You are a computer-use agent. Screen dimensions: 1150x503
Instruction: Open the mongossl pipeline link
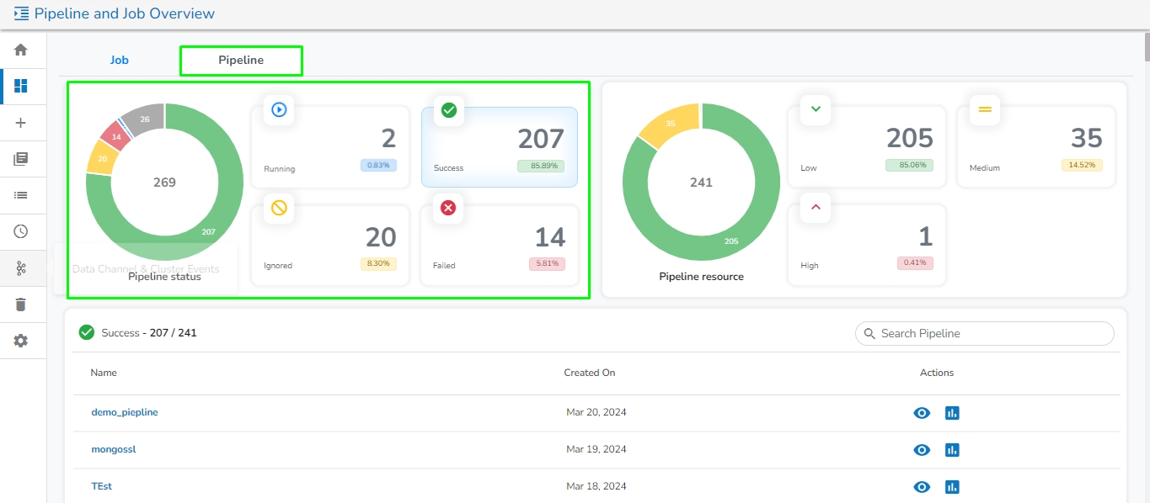point(114,449)
